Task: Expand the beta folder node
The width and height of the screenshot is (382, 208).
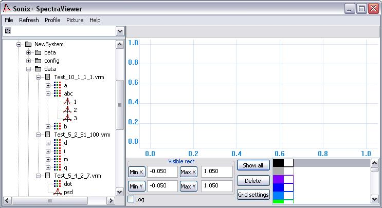Action: (29, 52)
